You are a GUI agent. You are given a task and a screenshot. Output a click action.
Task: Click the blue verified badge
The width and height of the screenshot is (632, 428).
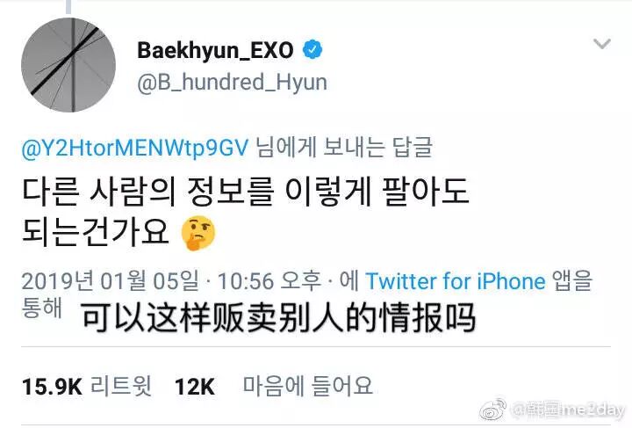[312, 49]
